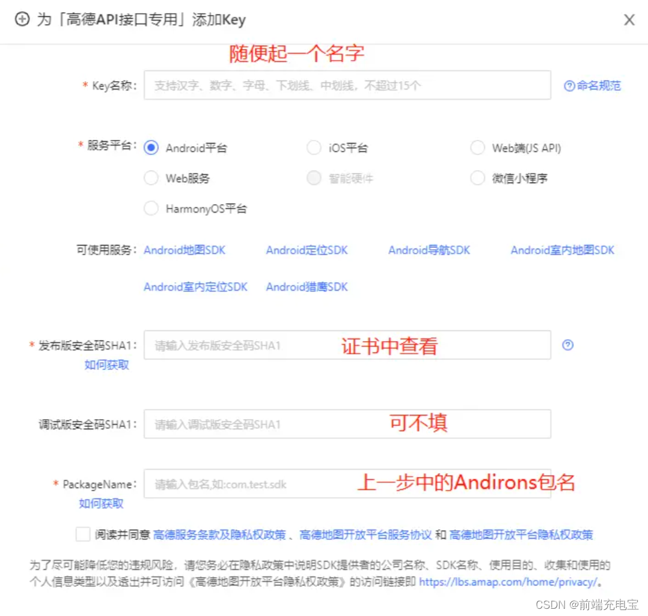648x616 pixels.
Task: Open the 命名规范 naming rules help link
Action: click(592, 85)
